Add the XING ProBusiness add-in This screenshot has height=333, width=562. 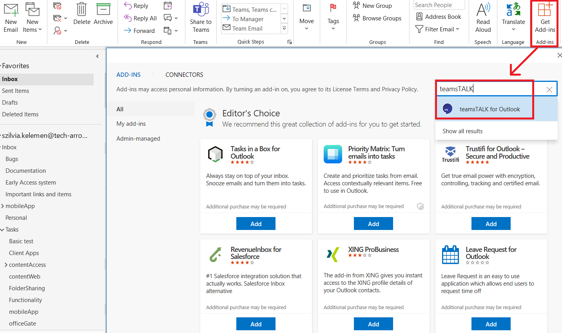373,324
